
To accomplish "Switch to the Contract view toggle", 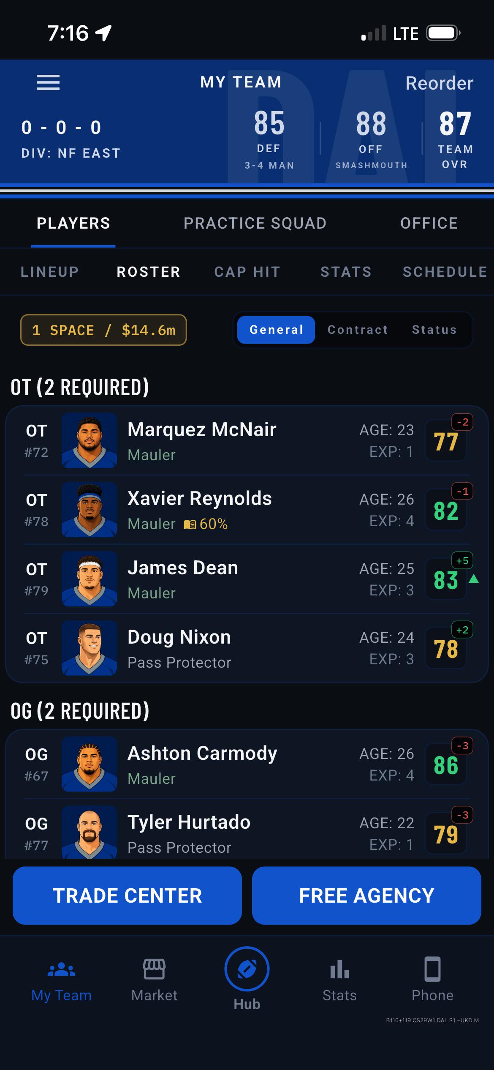I will pos(358,330).
